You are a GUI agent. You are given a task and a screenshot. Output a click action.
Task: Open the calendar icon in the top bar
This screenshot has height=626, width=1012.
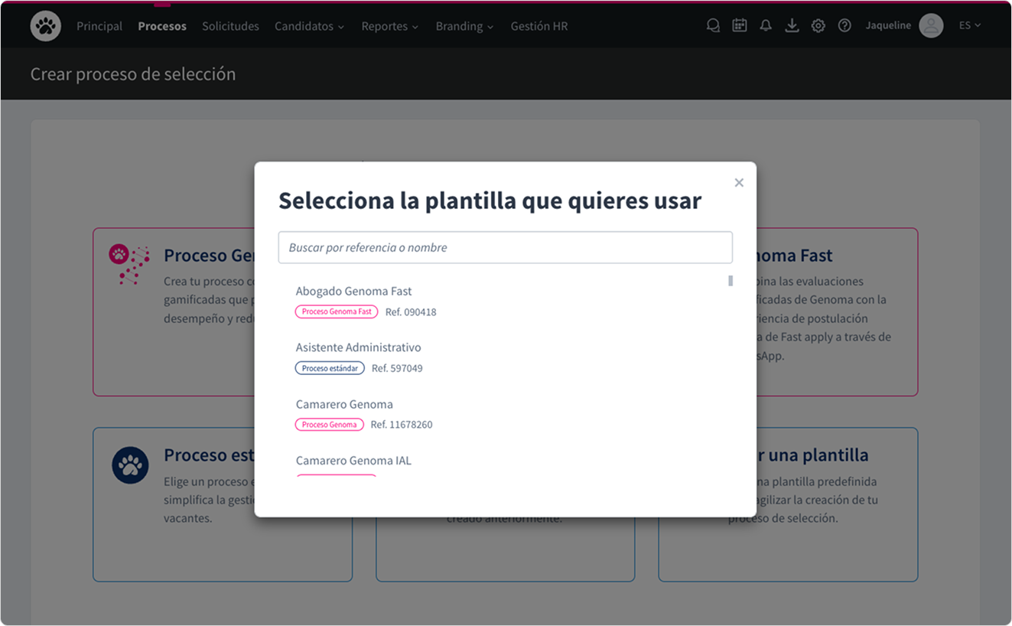click(x=740, y=25)
